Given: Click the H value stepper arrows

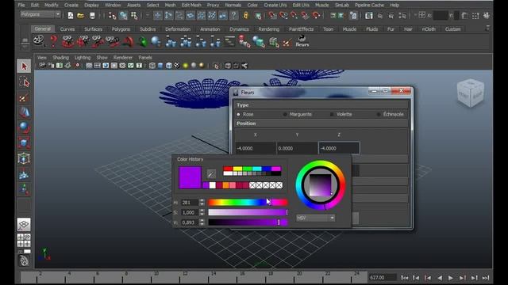Looking at the screenshot, I should [x=202, y=203].
